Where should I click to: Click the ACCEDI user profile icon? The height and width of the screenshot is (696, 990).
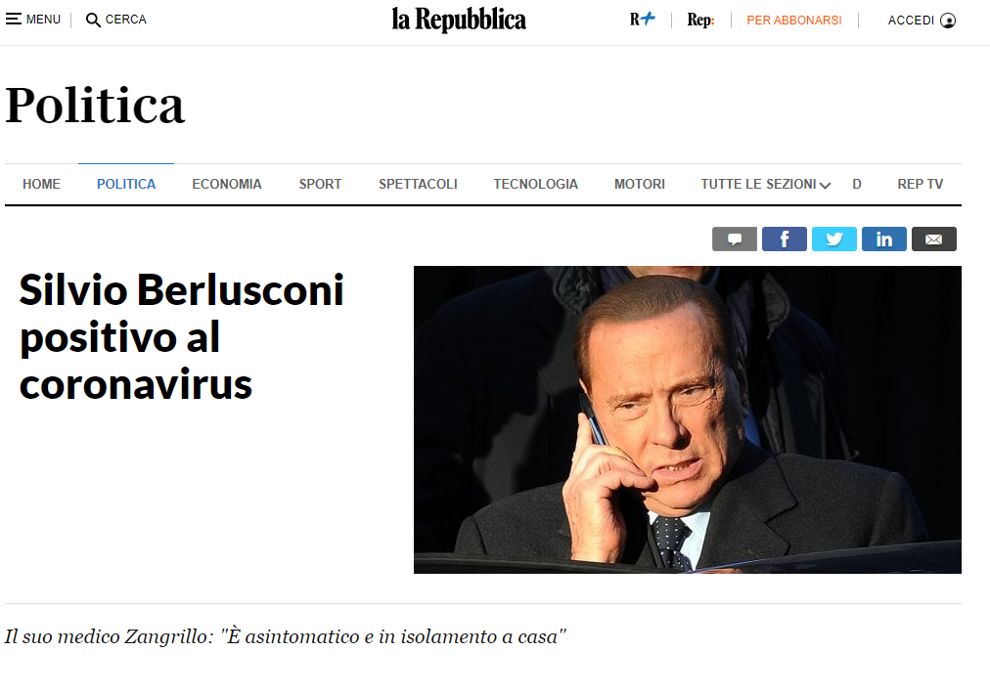click(948, 21)
